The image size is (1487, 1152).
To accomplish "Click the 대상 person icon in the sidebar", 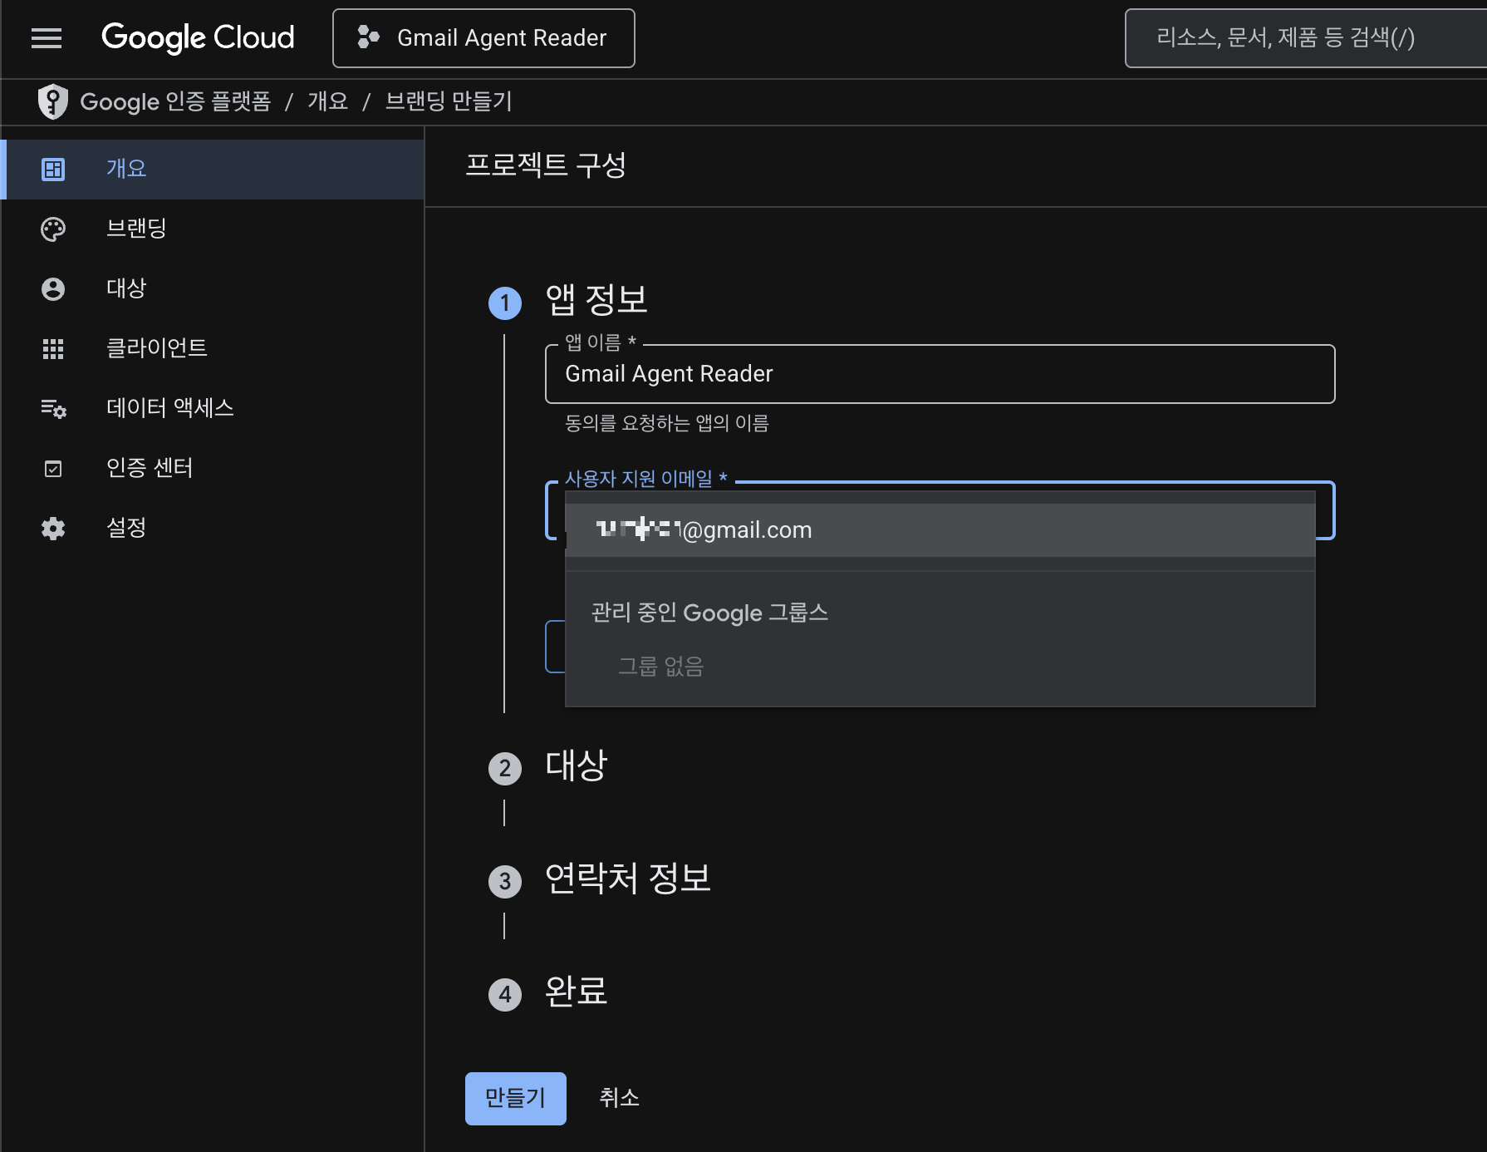I will click(53, 289).
